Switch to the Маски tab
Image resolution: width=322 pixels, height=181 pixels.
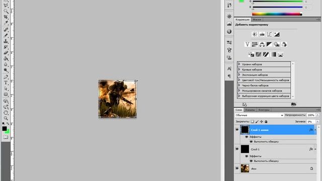coord(257,20)
